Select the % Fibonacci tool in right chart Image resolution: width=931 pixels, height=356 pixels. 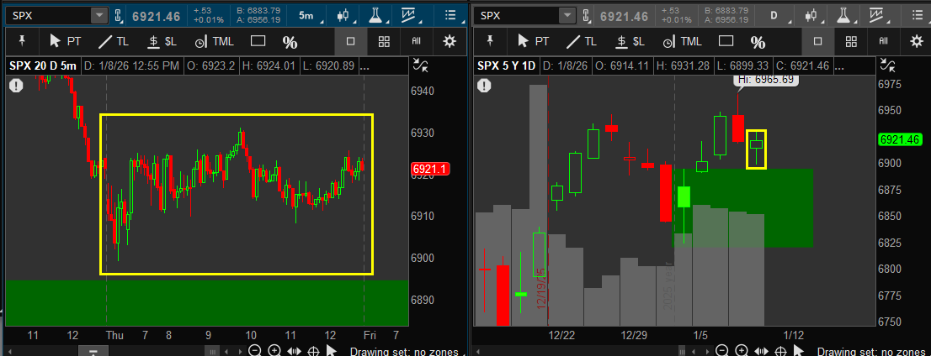pyautogui.click(x=758, y=42)
